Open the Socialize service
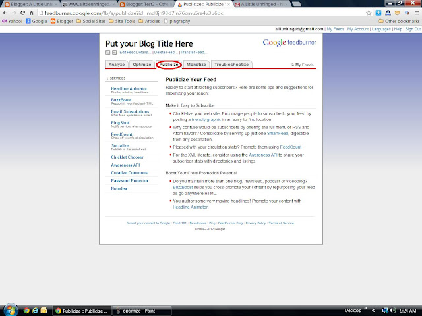This screenshot has height=316, width=422. [120, 145]
